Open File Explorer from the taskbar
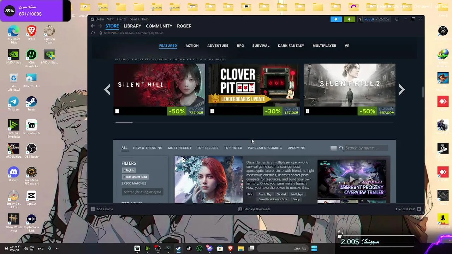Image resolution: width=452 pixels, height=254 pixels. [241, 248]
